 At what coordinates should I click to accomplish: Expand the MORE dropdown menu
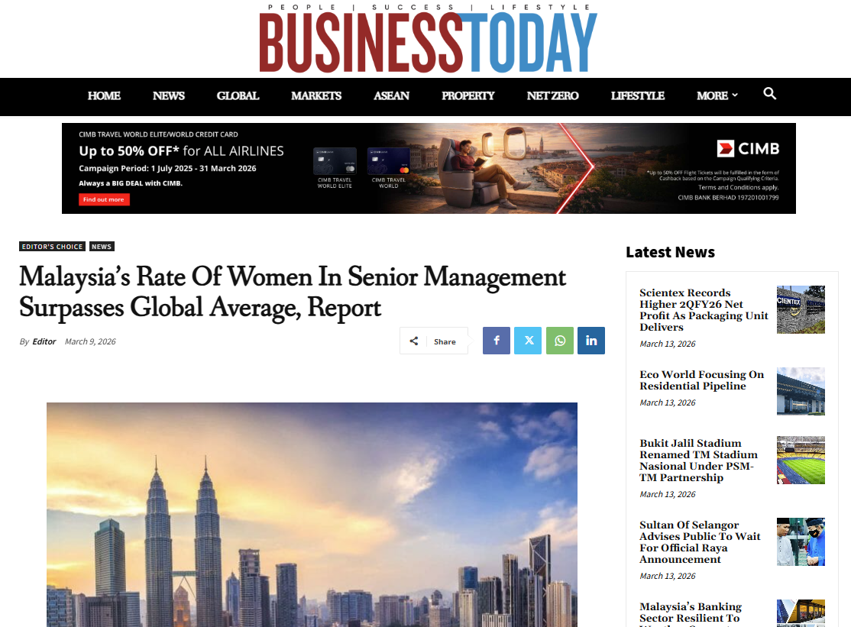coord(717,95)
